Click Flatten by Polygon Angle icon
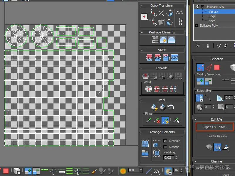This screenshot has width=235, height=176. (x=154, y=76)
